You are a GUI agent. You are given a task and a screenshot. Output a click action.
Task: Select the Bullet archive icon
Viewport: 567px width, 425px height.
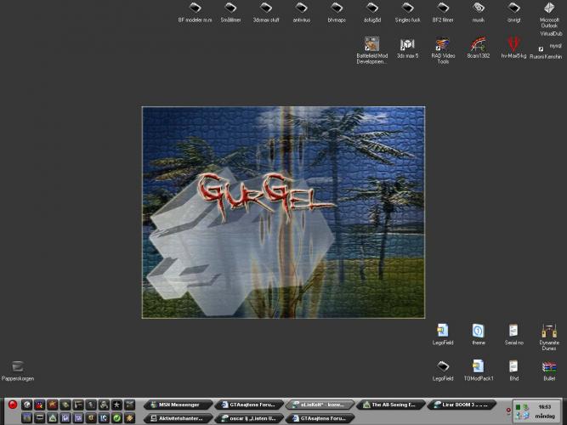point(548,366)
